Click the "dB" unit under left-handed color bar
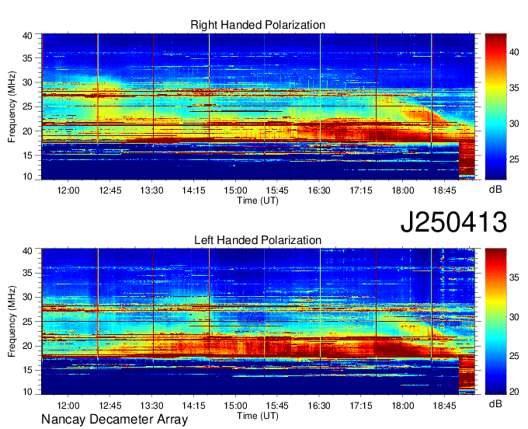The width and height of the screenshot is (528, 429). [495, 403]
